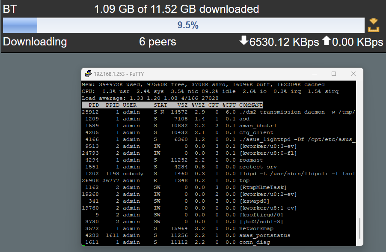Click the green terminal cursor block

(83, 243)
